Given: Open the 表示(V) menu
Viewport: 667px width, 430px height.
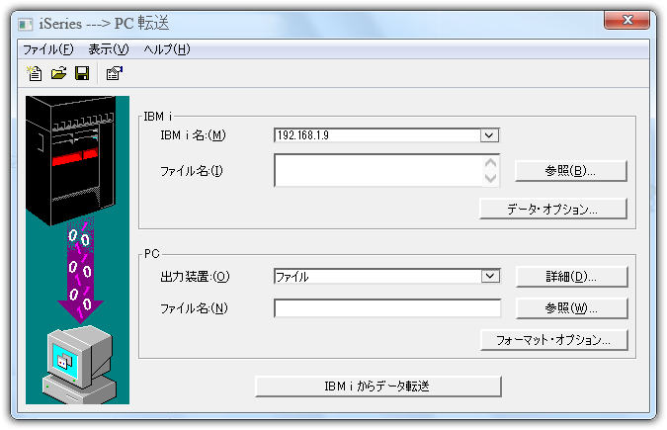Looking at the screenshot, I should tap(109, 49).
